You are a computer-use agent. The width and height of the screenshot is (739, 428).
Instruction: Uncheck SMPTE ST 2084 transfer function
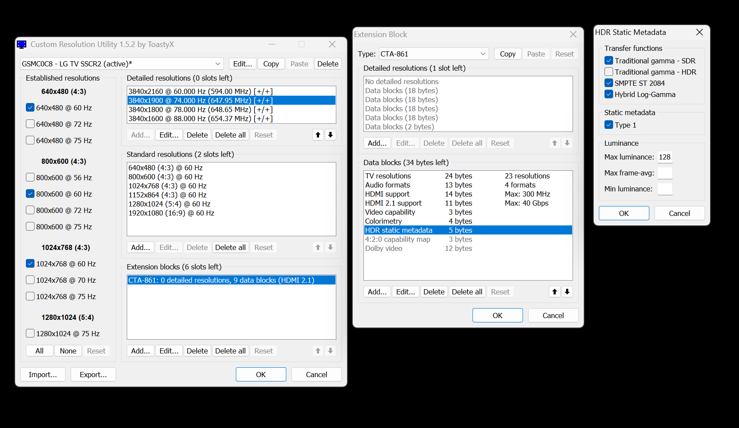pyautogui.click(x=608, y=83)
